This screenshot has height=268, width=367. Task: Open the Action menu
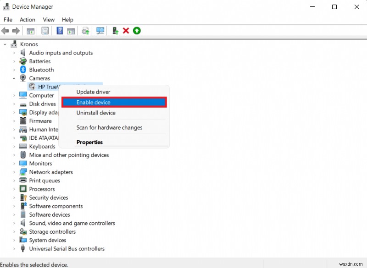click(28, 20)
